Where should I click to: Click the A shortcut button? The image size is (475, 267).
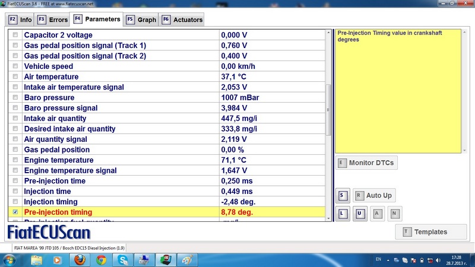click(x=377, y=214)
